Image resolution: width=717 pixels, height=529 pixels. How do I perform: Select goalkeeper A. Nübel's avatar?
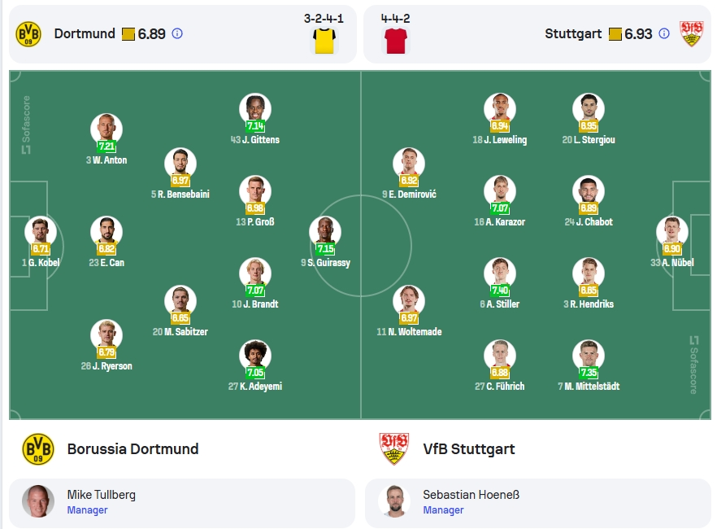click(x=672, y=232)
